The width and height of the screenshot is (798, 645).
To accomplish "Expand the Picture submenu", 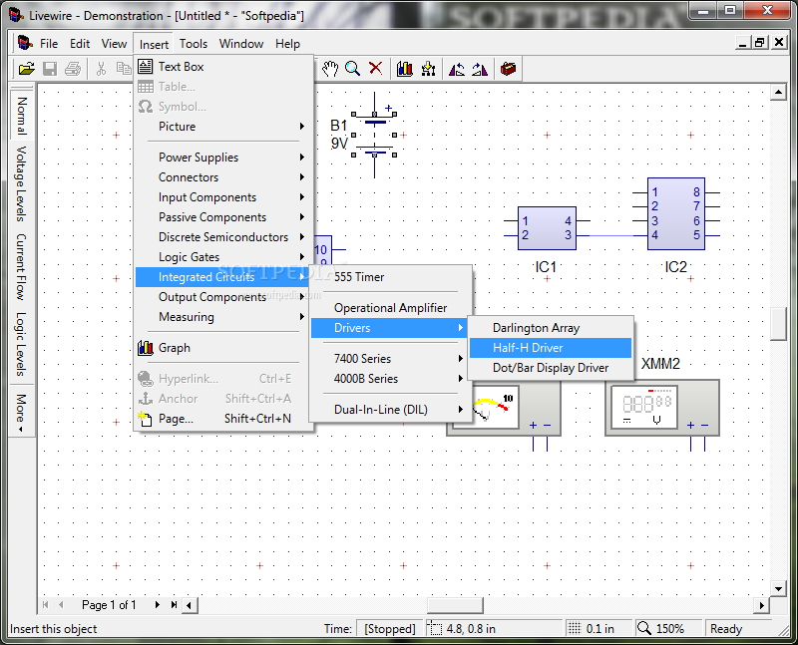I will point(224,127).
